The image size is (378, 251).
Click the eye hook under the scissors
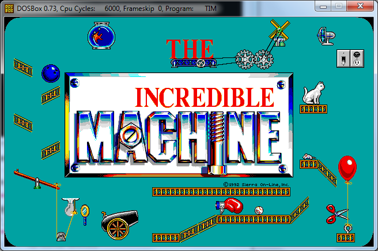[347, 228]
